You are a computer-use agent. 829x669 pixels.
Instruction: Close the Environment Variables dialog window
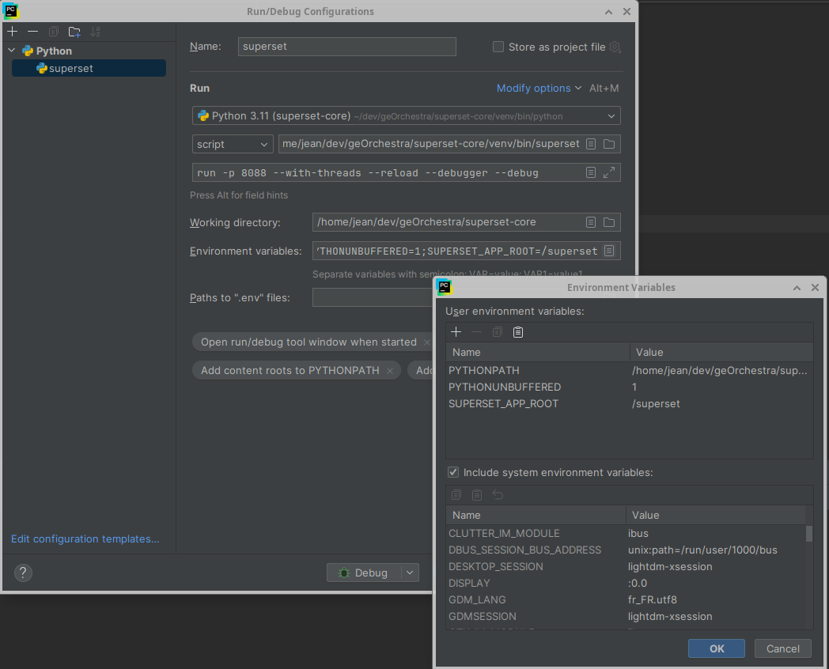(815, 288)
